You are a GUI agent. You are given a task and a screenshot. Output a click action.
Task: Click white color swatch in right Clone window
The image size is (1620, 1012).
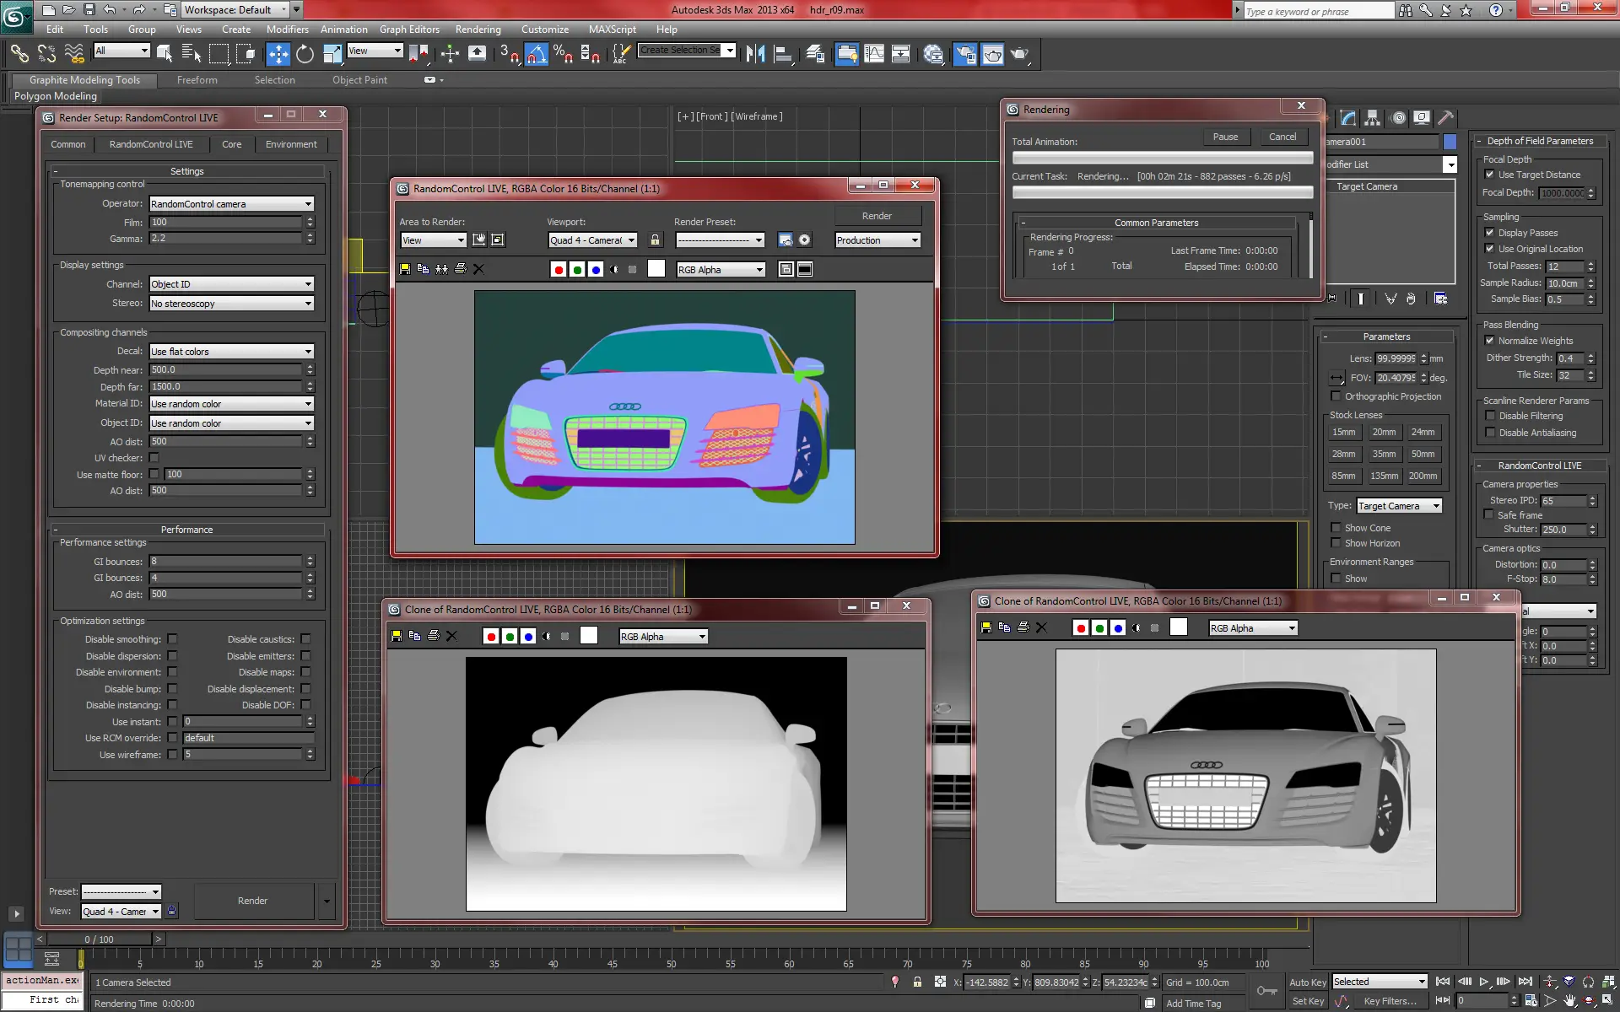(x=1179, y=627)
